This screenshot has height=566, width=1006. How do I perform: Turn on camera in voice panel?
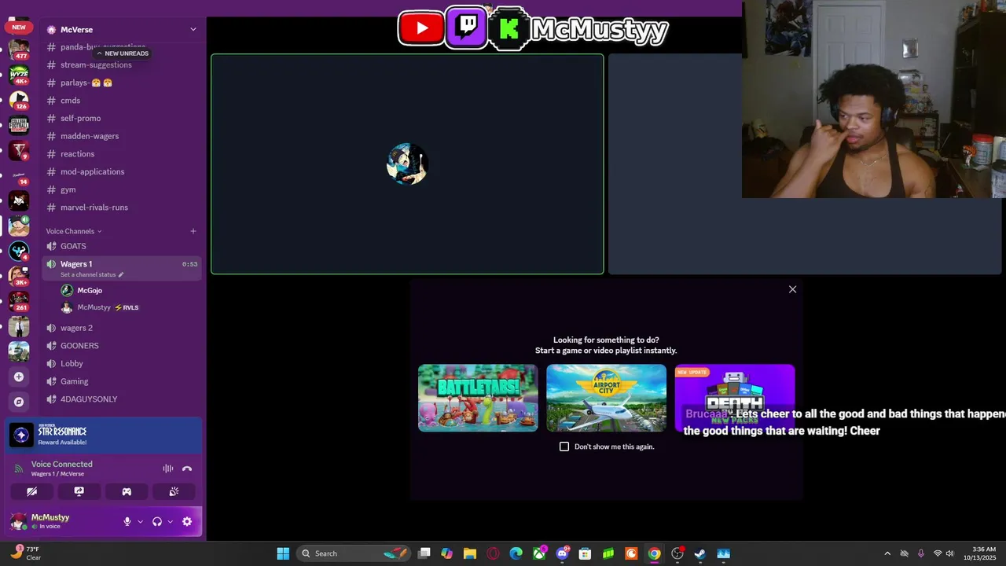pos(32,491)
